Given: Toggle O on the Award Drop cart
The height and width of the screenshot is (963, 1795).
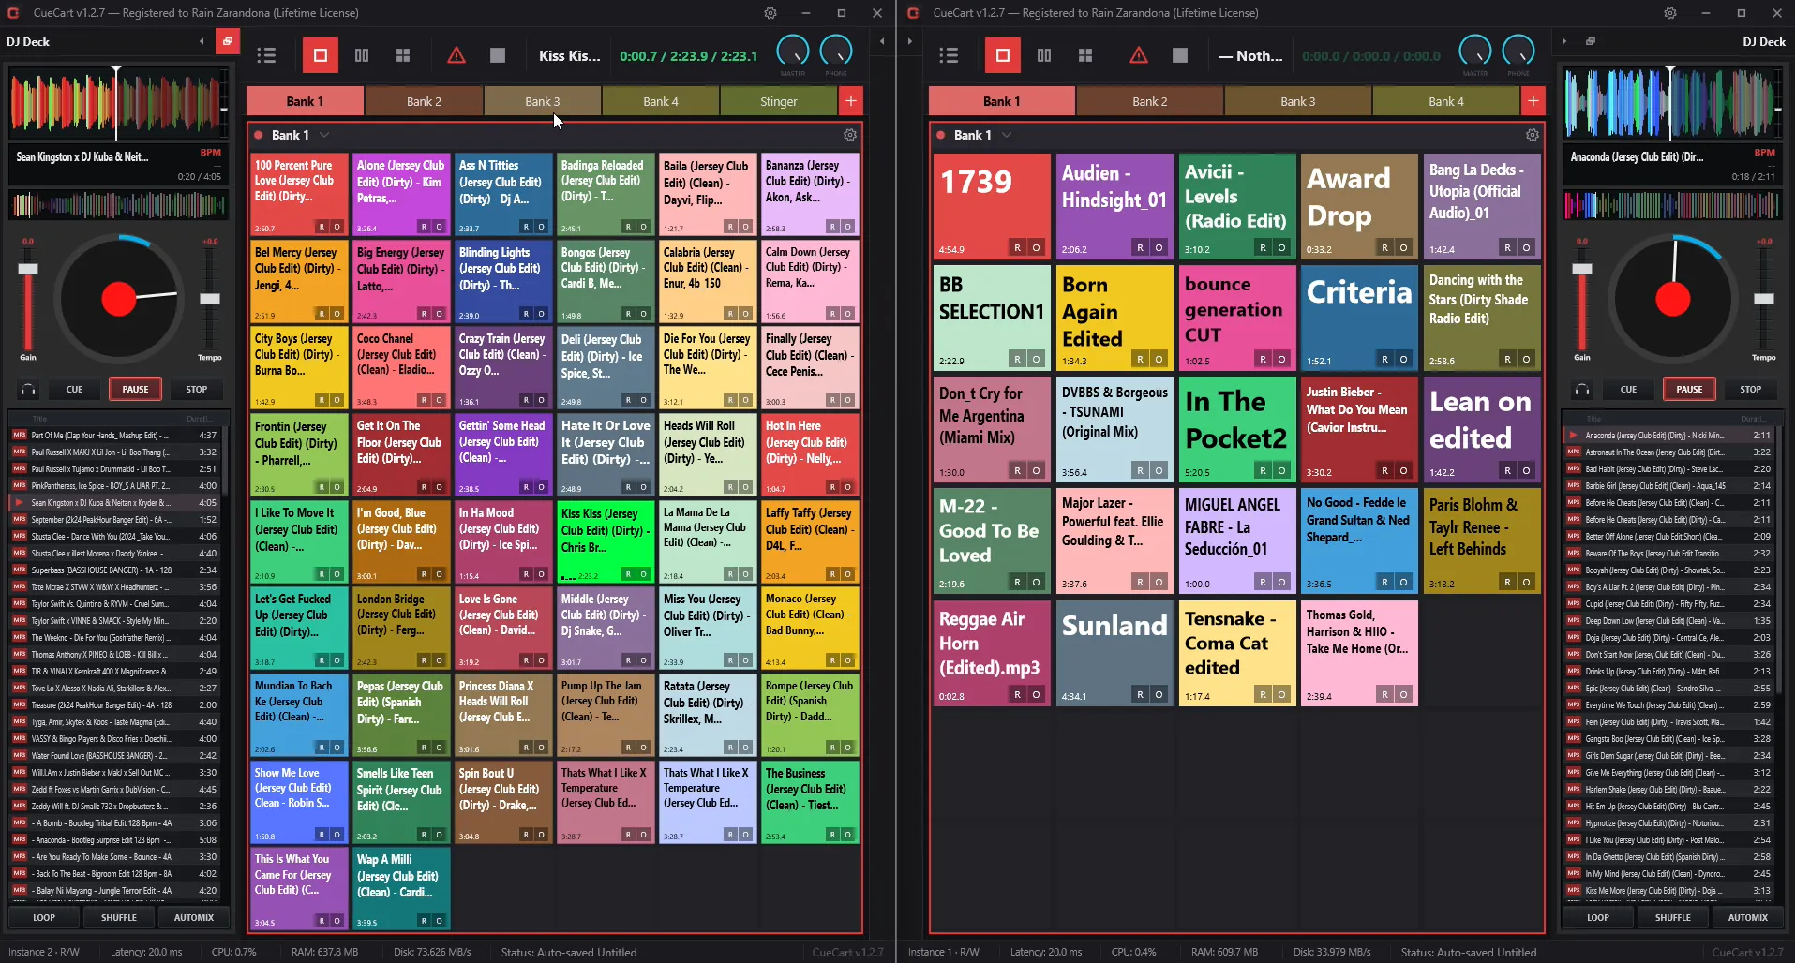Looking at the screenshot, I should click(x=1403, y=247).
